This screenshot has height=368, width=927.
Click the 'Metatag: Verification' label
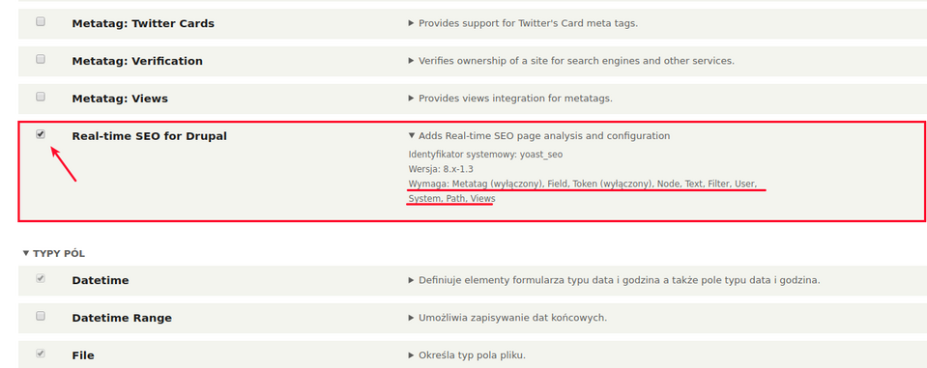coord(137,61)
